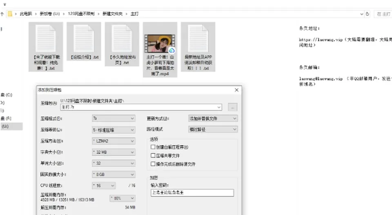Click the 压缩所需内存 value 4928 MB line
Screen dimensions: 392x215
pos(67,200)
